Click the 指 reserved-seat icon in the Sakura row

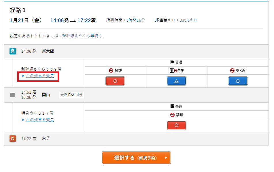(173, 62)
